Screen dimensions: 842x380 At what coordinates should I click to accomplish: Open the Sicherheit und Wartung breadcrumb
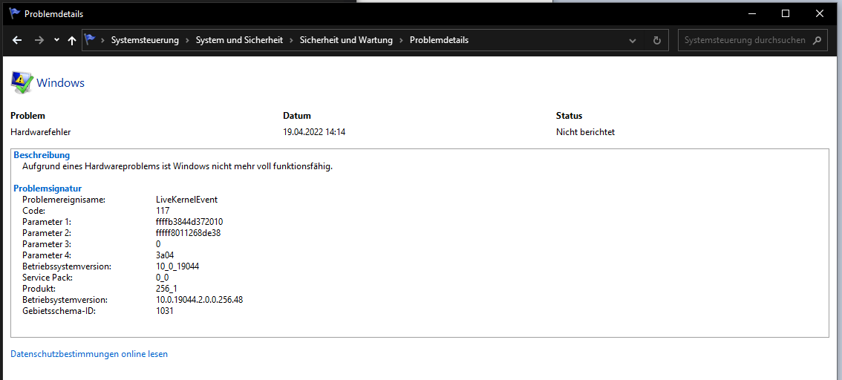[346, 40]
